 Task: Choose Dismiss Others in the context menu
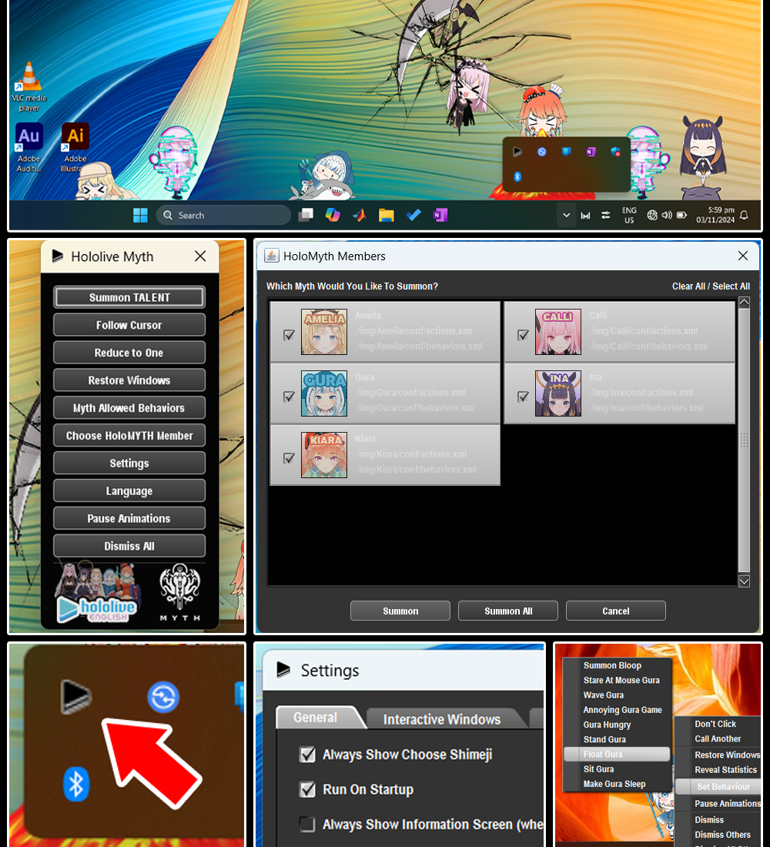click(x=722, y=835)
